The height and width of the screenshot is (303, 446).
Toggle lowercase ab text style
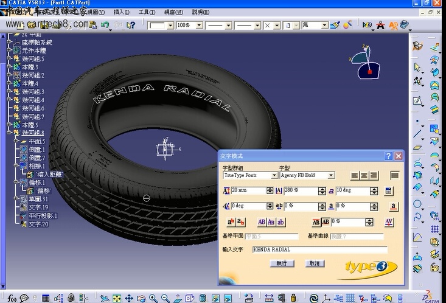tap(280, 222)
